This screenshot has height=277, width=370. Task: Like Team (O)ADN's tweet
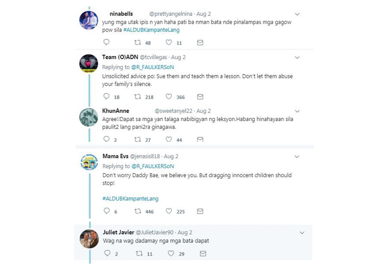[169, 97]
